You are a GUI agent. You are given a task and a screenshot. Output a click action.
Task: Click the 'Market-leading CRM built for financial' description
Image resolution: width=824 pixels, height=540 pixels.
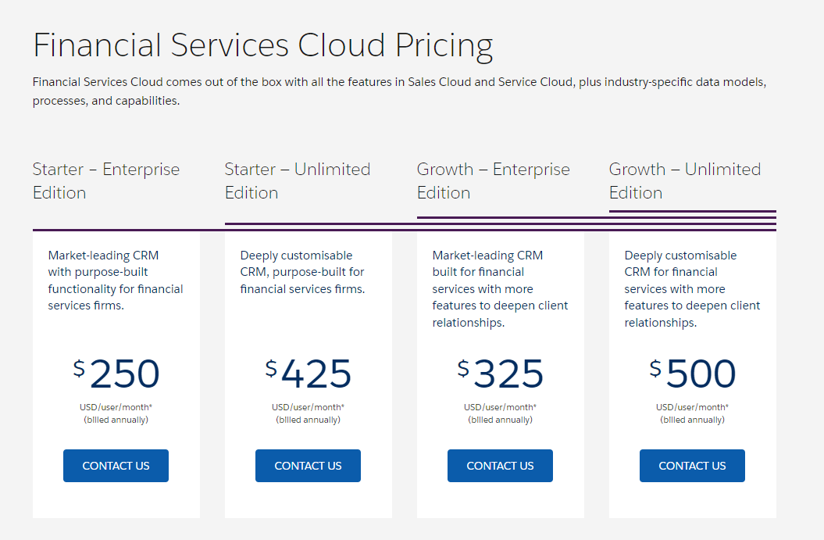click(x=501, y=288)
